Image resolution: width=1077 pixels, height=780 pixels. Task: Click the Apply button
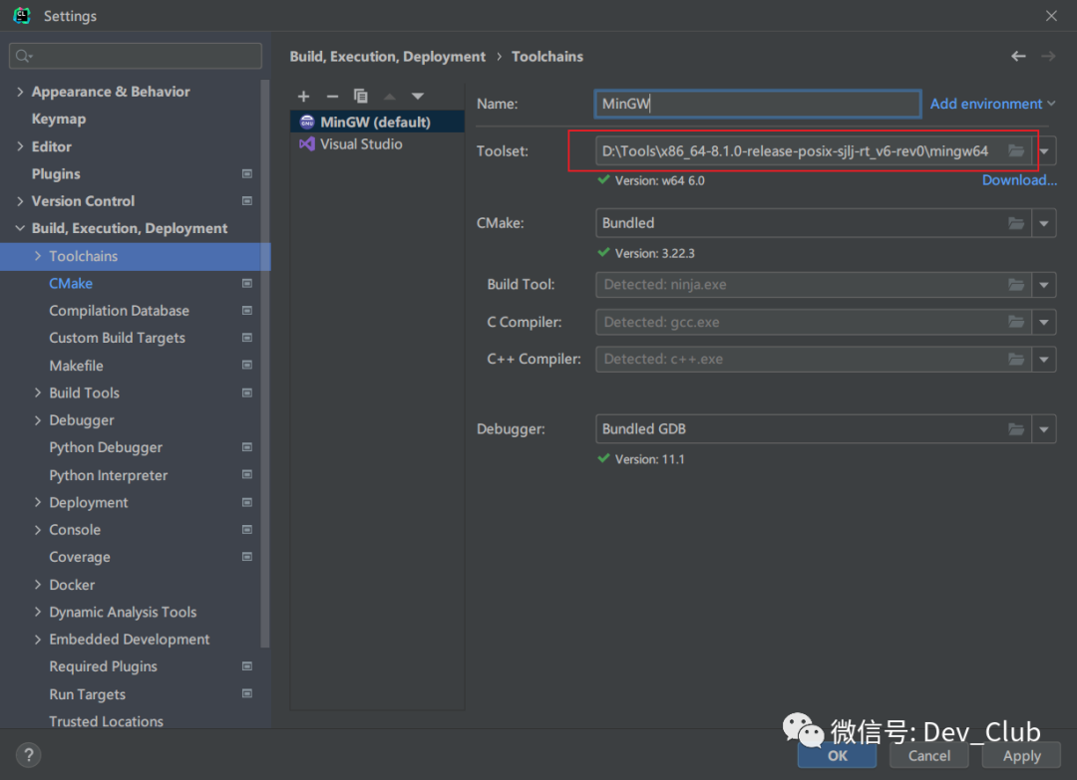point(1021,755)
